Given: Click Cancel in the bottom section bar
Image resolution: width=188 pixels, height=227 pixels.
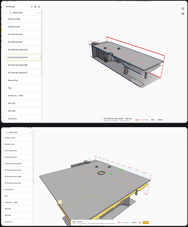Looking at the screenshot, I should point(134,222).
